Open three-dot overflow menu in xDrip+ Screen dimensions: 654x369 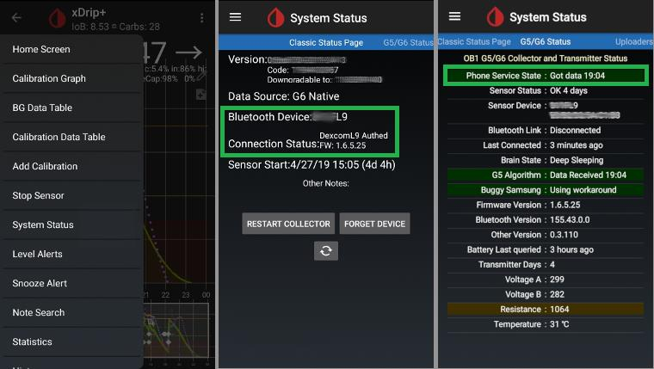202,17
